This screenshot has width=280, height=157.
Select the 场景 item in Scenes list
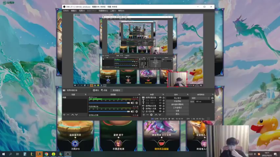pos(75,98)
